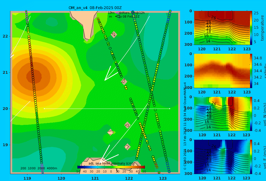Click the 14 contour label in temperature panel
The image size is (266, 181).
(x=208, y=41)
